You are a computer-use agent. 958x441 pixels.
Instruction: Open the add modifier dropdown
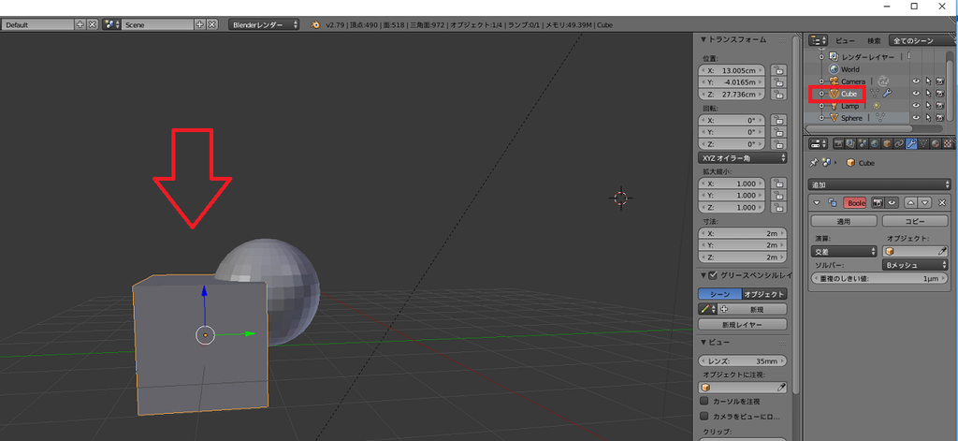click(x=879, y=184)
